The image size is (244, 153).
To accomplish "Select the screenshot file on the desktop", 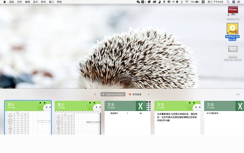I will pyautogui.click(x=233, y=53).
